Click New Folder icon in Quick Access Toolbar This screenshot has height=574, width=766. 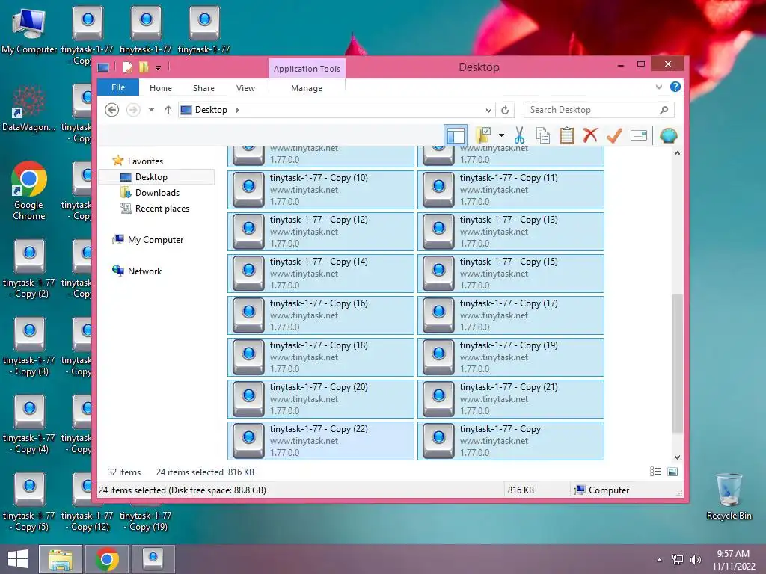tap(144, 67)
